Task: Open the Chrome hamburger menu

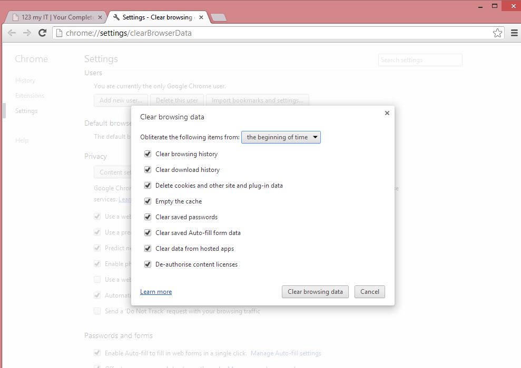Action: click(x=514, y=33)
